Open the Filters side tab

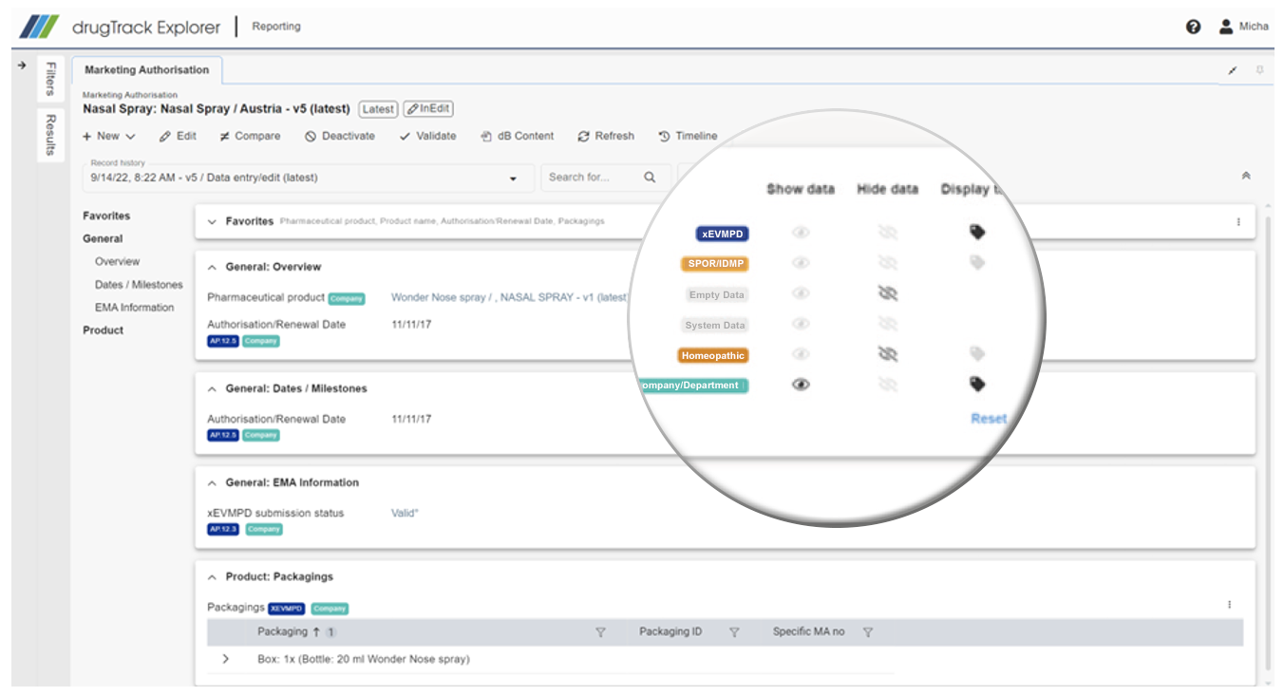pyautogui.click(x=51, y=79)
